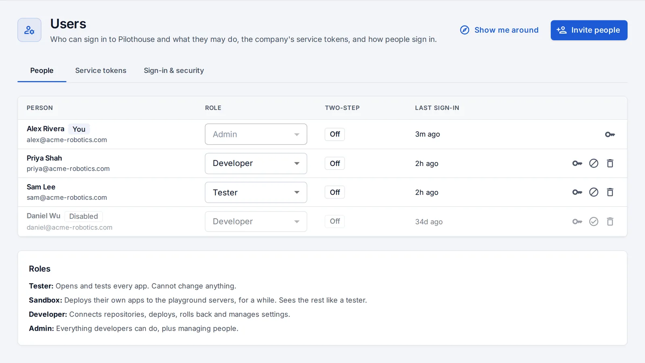Open Alex Rivera's Admin role dropdown
The height and width of the screenshot is (363, 645).
point(256,134)
